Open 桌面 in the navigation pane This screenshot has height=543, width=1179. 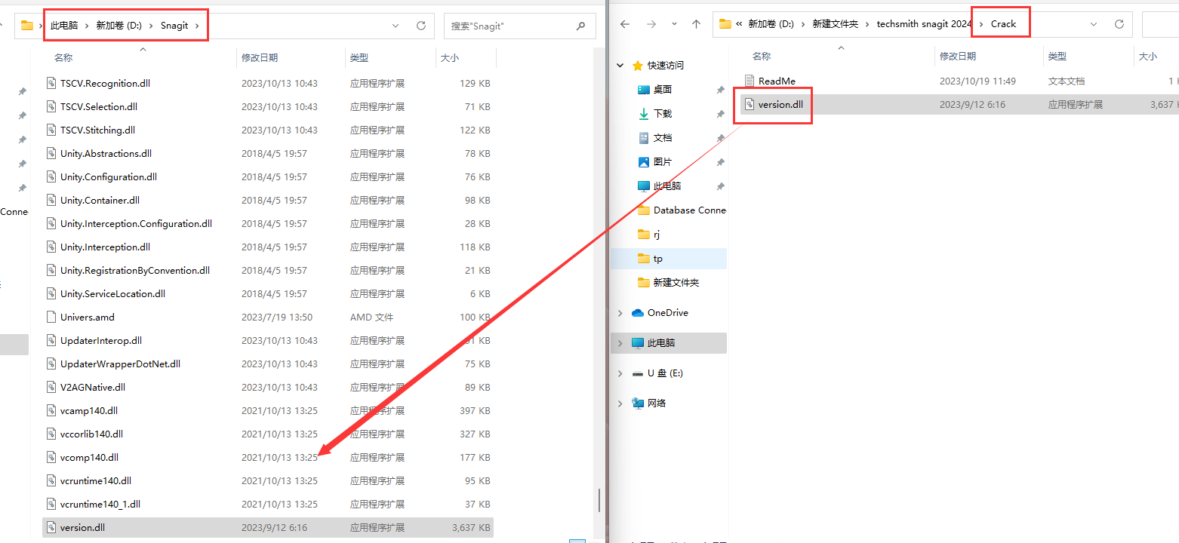(663, 89)
